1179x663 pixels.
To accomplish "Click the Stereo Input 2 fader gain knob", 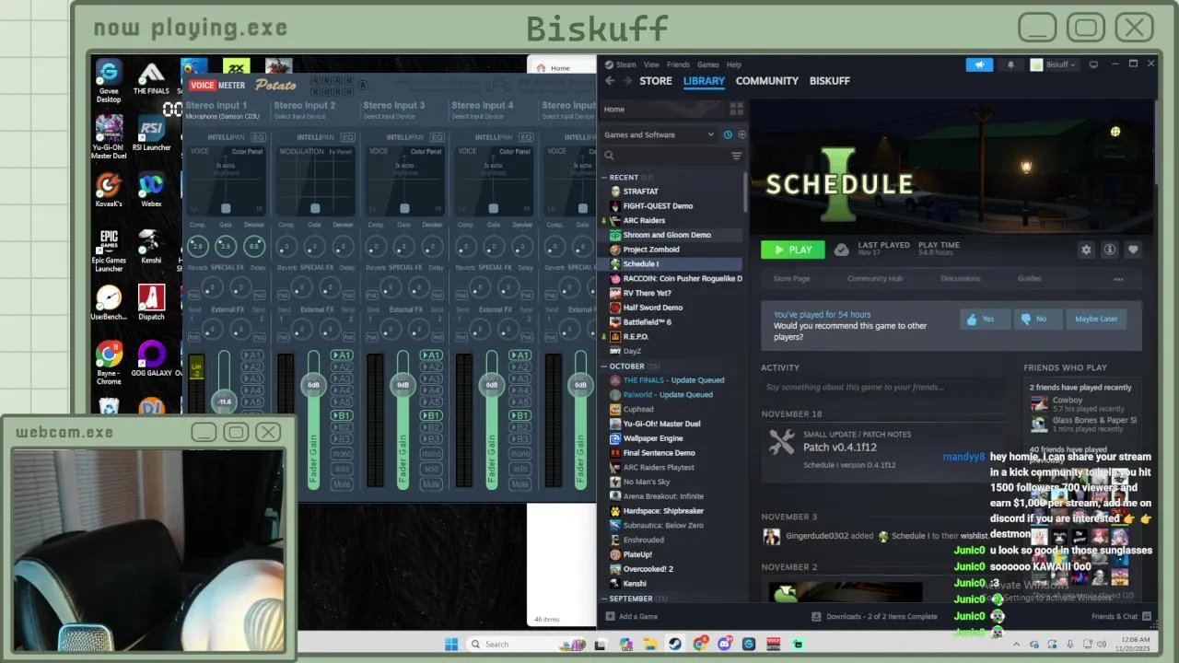I will (x=313, y=385).
